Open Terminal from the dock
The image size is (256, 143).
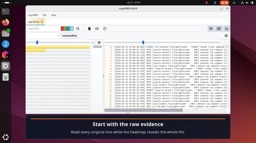6,11
